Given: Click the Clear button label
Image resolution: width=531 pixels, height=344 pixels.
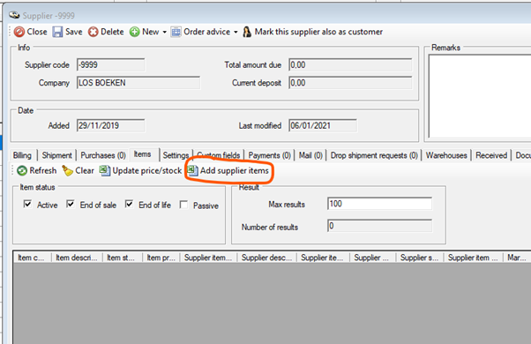Looking at the screenshot, I should point(85,170).
